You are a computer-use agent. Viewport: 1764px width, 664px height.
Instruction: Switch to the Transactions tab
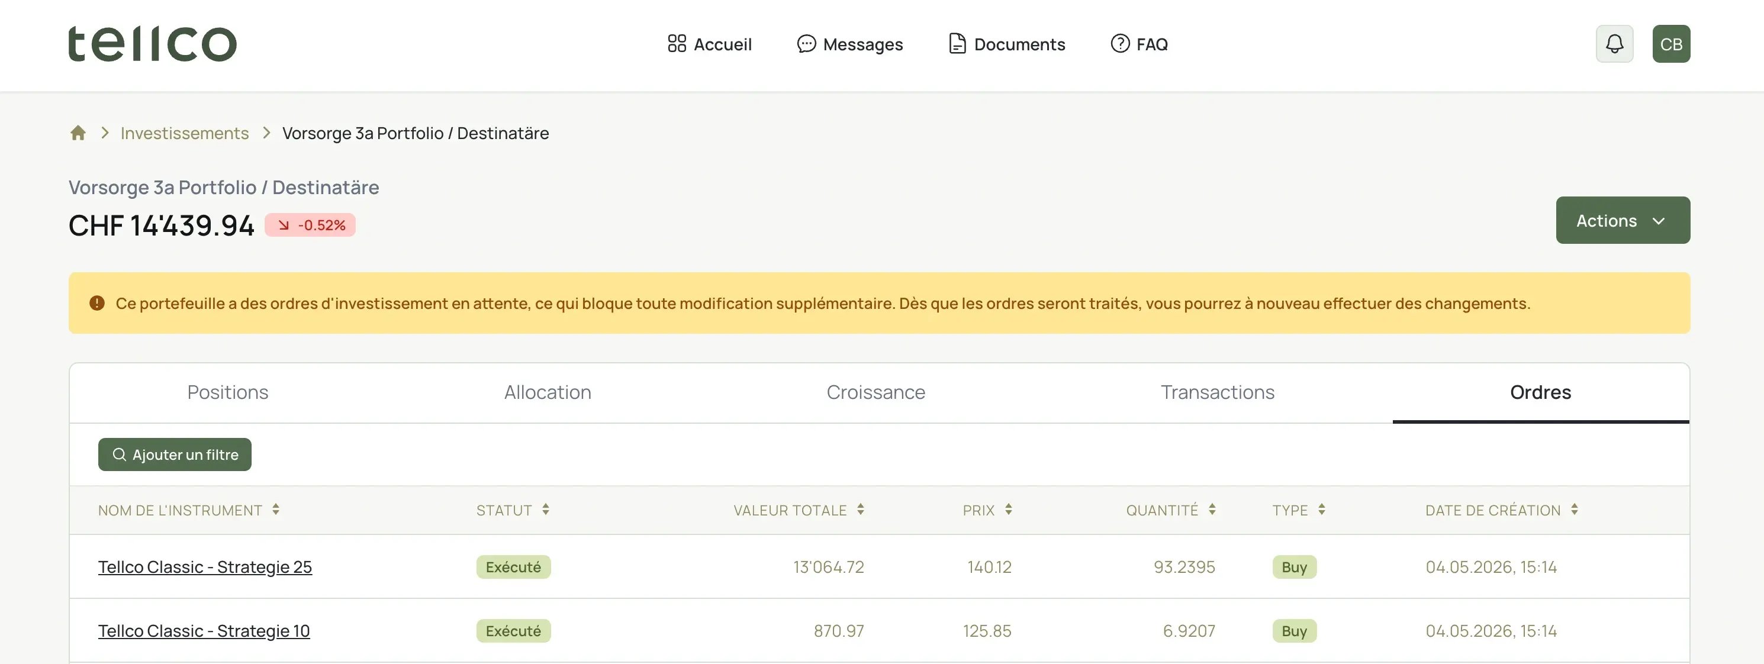(1218, 392)
